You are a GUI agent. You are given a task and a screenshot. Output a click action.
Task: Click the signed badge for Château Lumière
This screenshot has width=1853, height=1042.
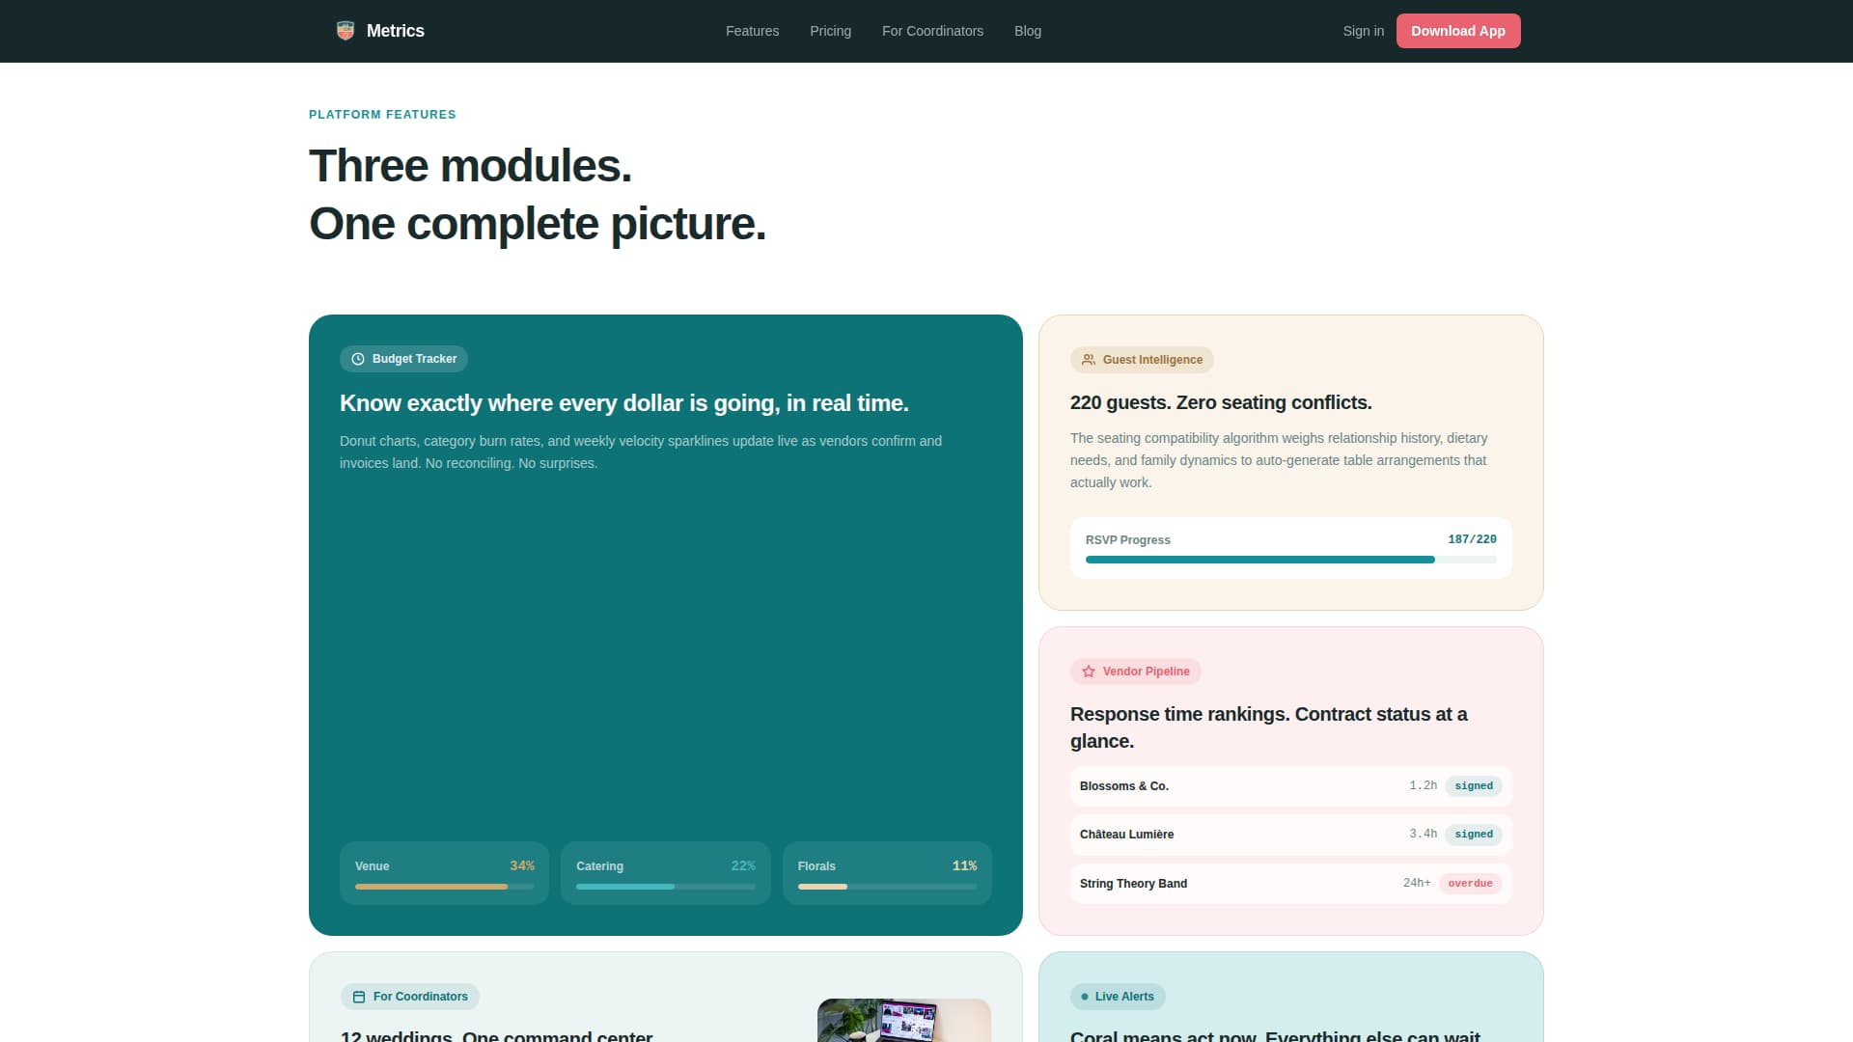point(1474,835)
